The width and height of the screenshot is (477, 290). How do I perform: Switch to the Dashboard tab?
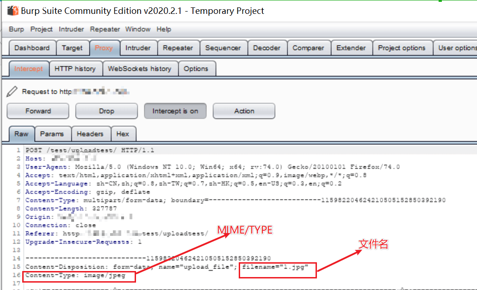coord(32,48)
